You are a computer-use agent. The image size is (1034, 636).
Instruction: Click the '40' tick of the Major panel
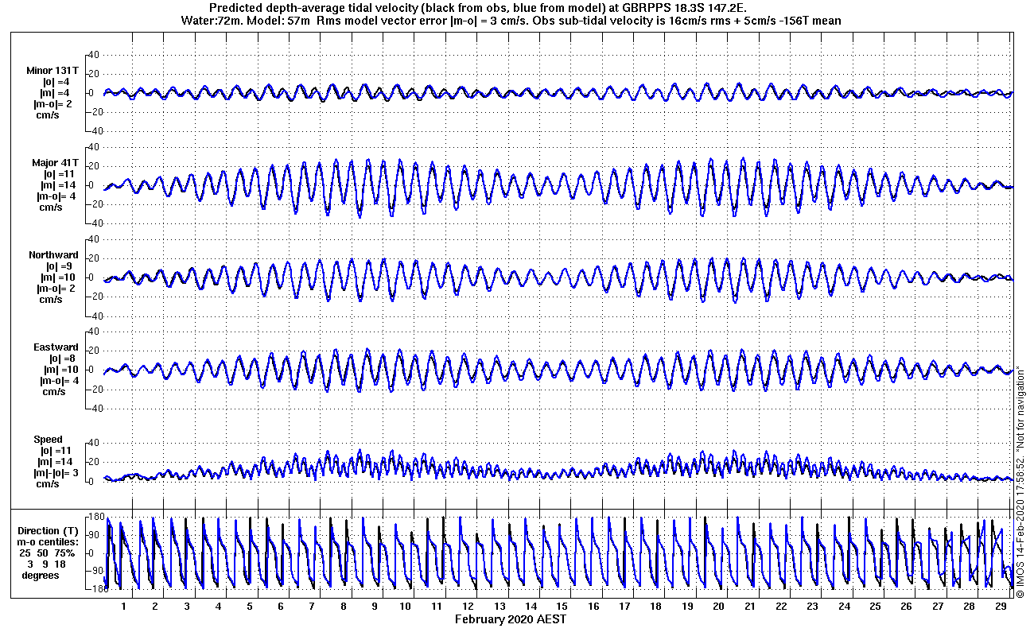pyautogui.click(x=92, y=147)
